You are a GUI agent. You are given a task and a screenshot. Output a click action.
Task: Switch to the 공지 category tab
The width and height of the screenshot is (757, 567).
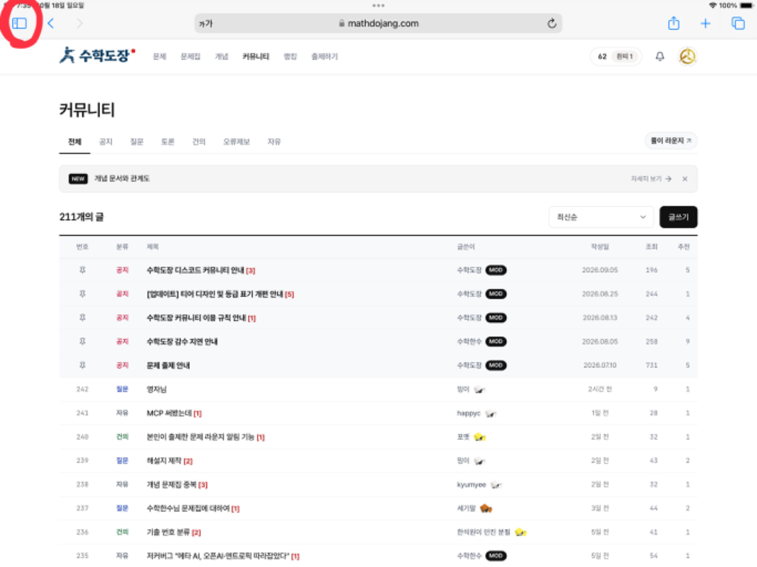[106, 142]
